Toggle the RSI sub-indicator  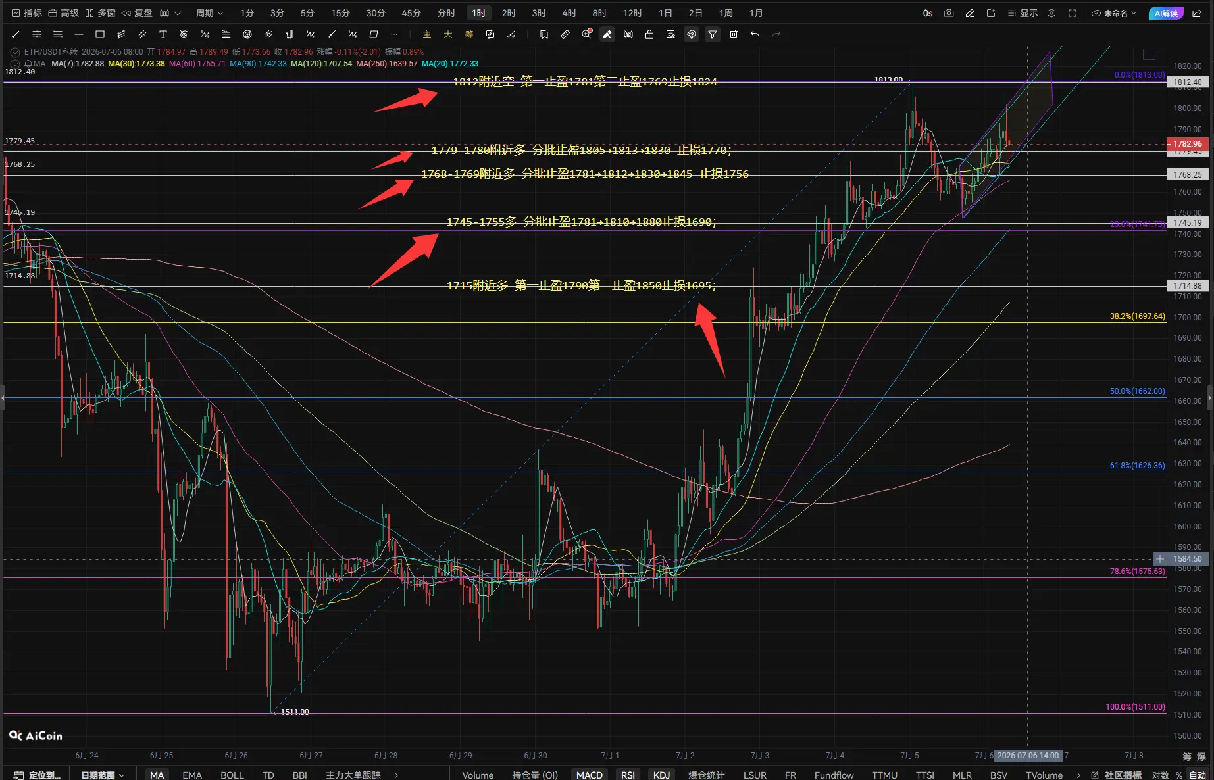[x=628, y=775]
